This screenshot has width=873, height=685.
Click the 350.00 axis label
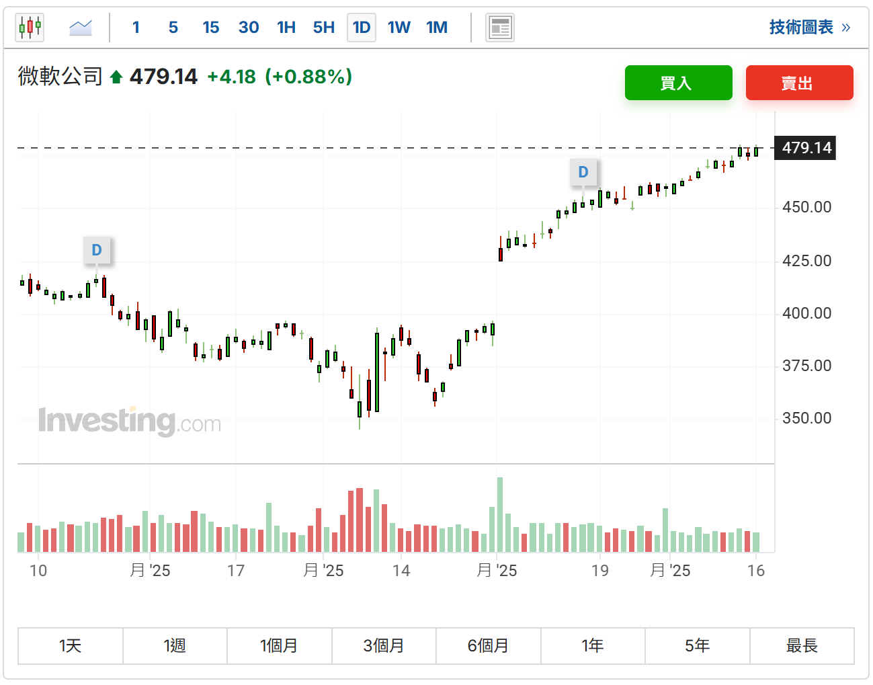[806, 418]
